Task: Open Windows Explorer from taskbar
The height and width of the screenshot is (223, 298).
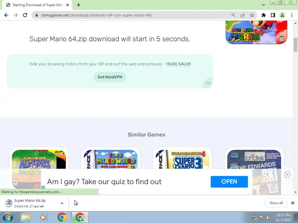Action: click(x=26, y=217)
